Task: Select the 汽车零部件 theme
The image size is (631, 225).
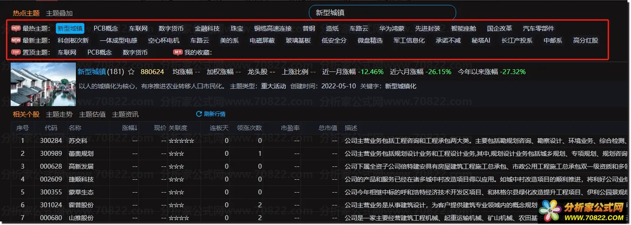Action: 539,28
